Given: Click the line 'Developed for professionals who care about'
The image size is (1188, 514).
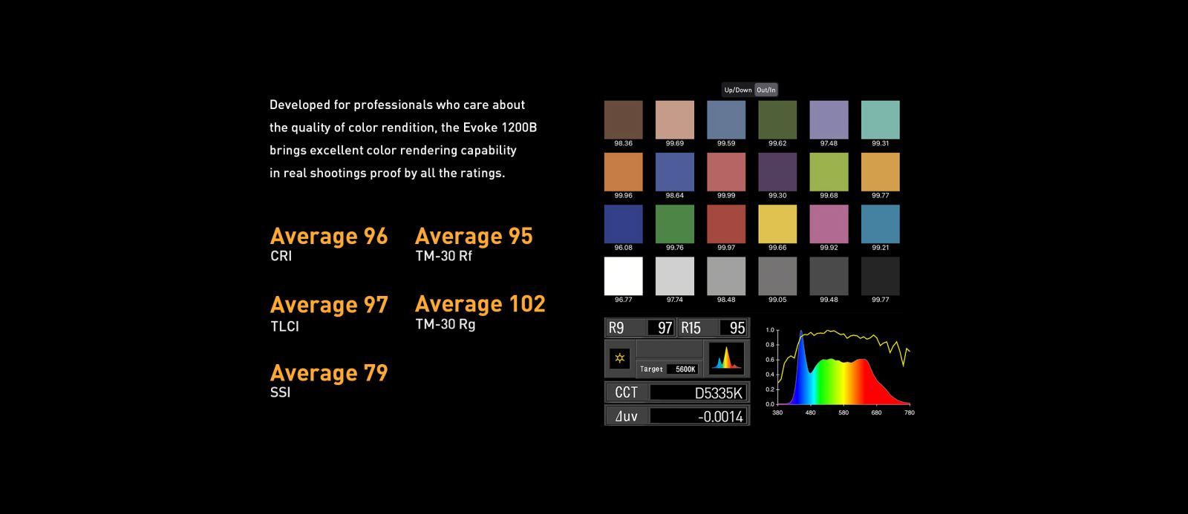Looking at the screenshot, I should click(397, 105).
